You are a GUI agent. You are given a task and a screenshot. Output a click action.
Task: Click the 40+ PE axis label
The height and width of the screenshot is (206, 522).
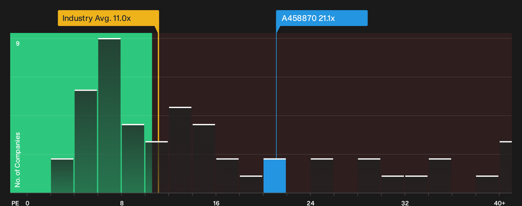click(499, 203)
